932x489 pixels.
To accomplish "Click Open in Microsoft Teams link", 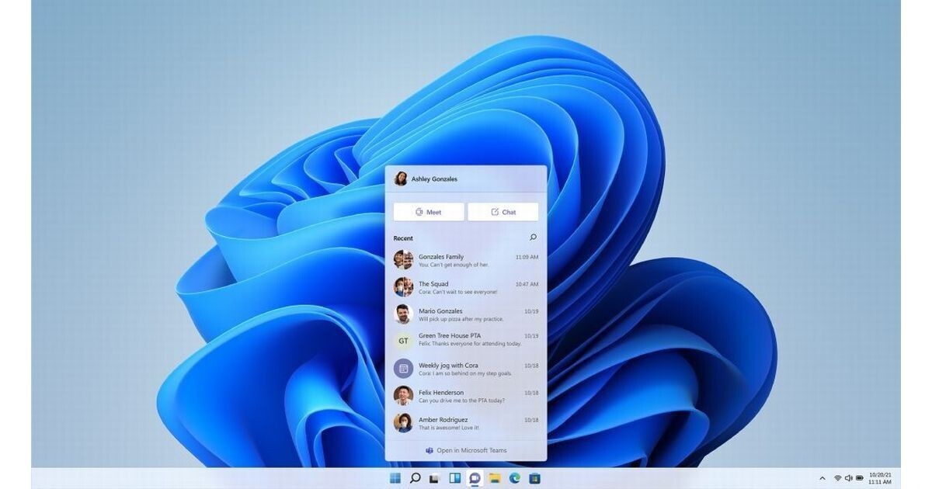I will pos(466,450).
